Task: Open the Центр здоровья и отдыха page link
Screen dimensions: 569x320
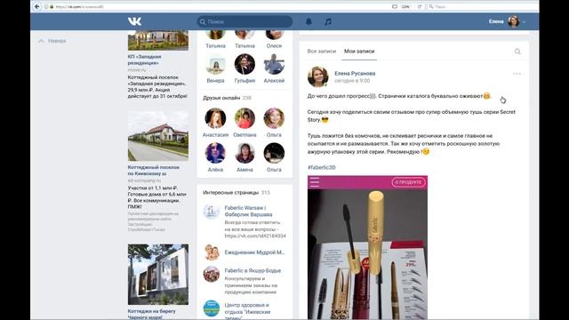Action: pos(247,311)
